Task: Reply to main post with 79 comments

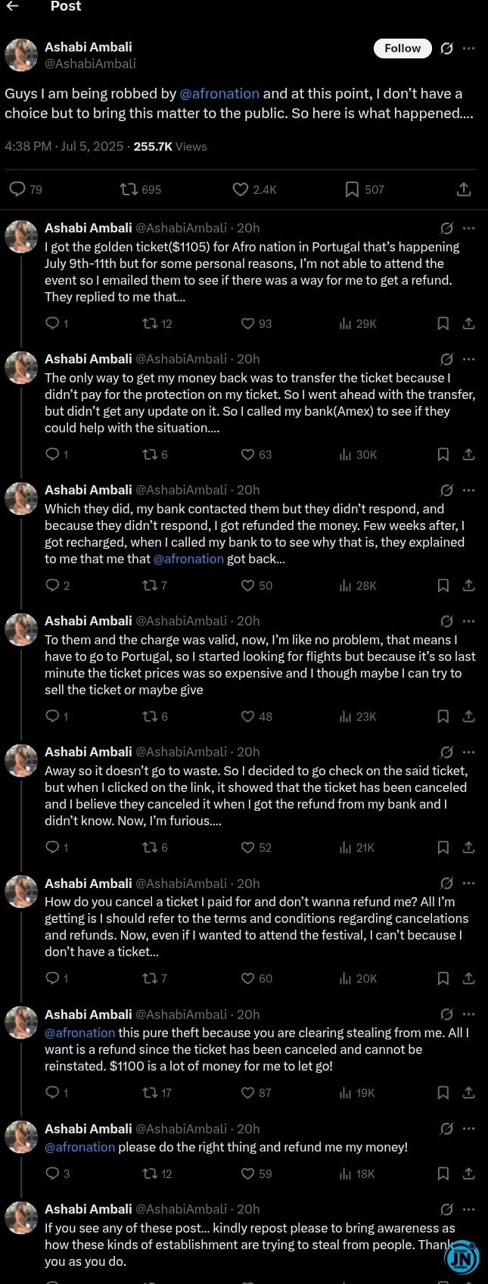Action: point(25,189)
